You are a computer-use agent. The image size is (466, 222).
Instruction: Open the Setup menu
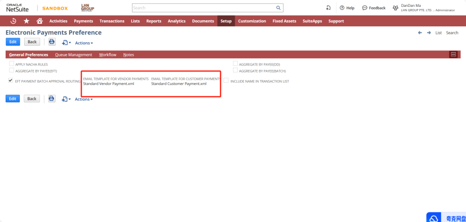(226, 21)
